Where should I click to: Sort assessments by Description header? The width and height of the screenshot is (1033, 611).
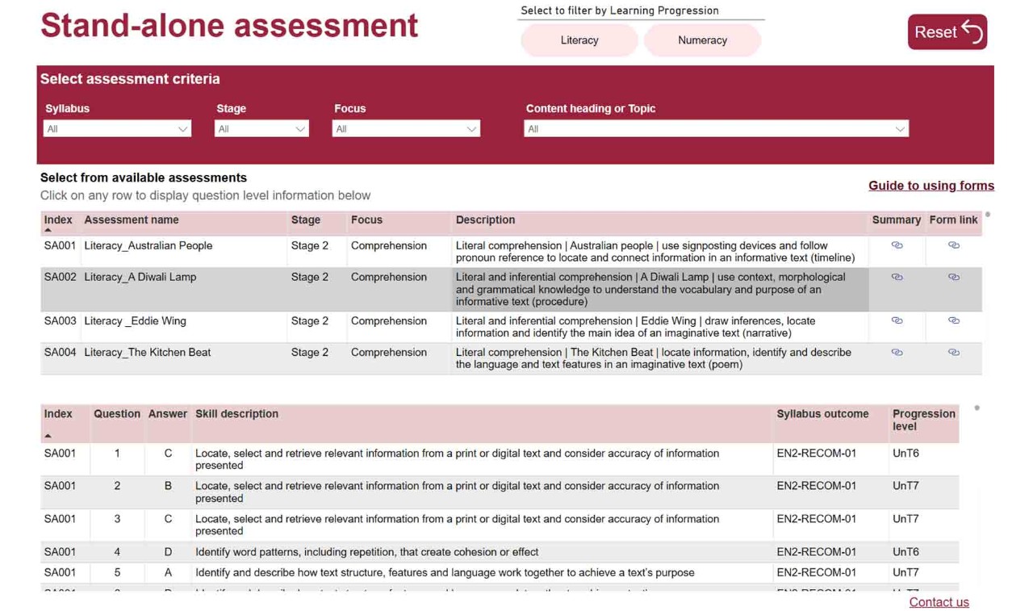(485, 220)
